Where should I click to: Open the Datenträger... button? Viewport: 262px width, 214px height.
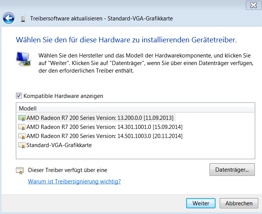(232, 170)
